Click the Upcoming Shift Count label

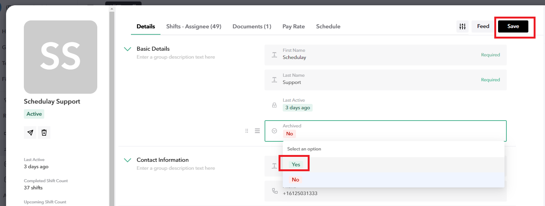[45, 202]
